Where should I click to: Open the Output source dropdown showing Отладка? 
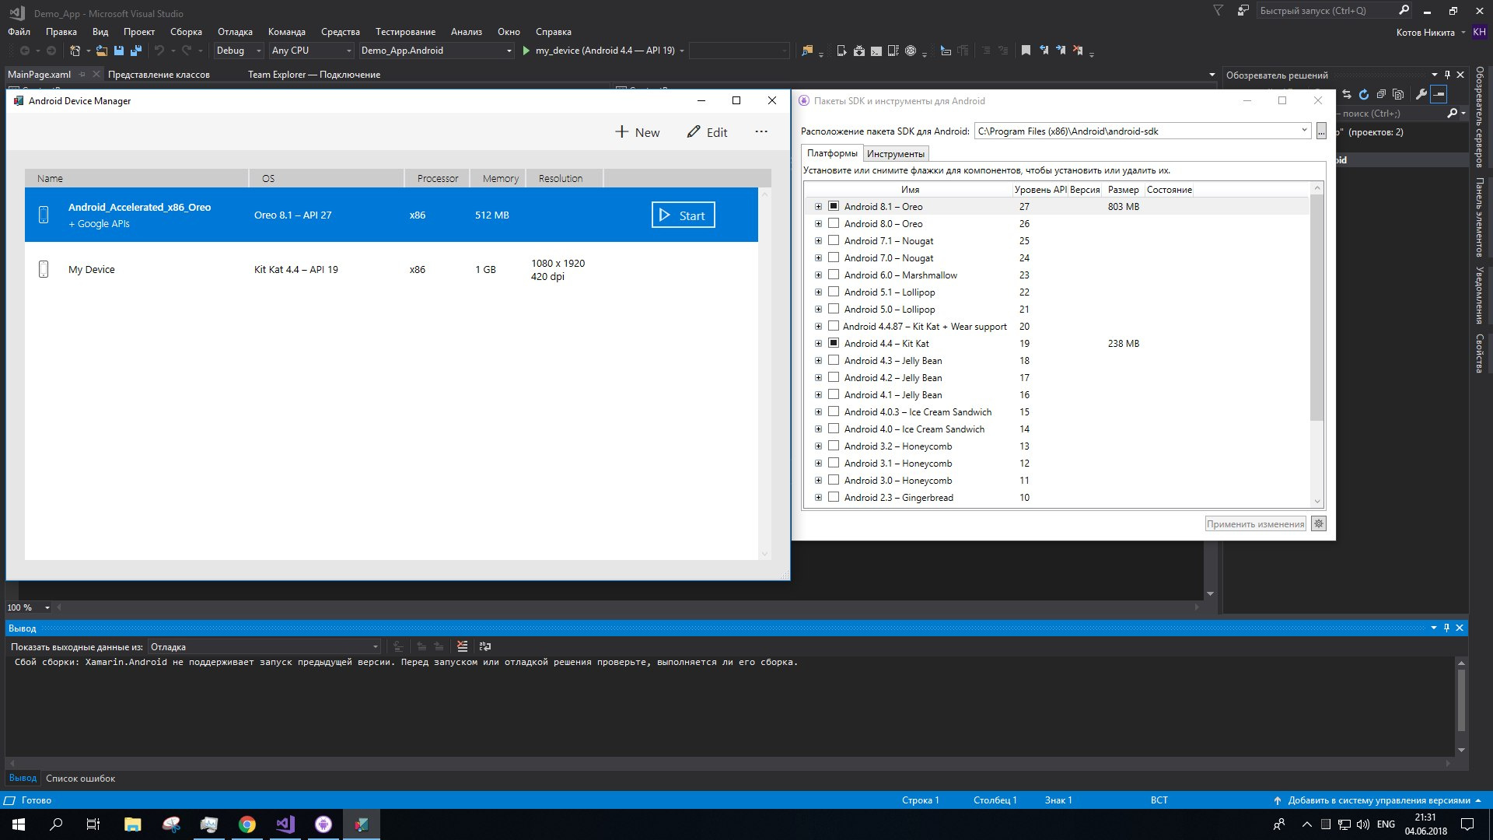click(264, 647)
